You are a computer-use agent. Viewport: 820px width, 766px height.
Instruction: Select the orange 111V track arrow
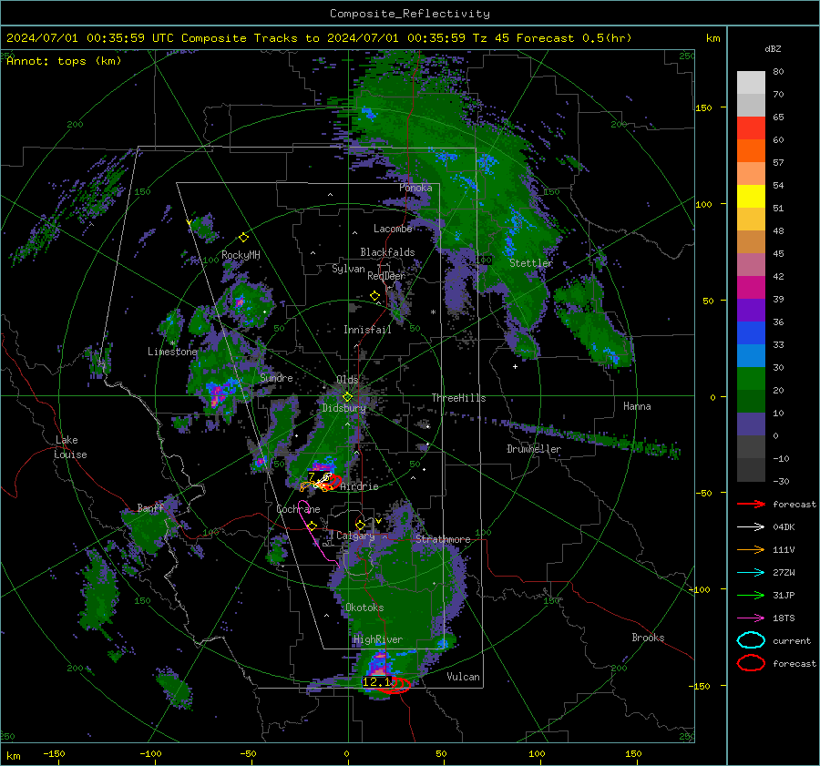click(751, 549)
